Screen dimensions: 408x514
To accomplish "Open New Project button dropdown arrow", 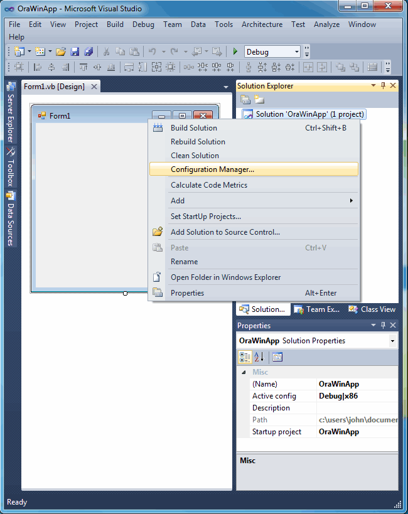I will point(30,51).
